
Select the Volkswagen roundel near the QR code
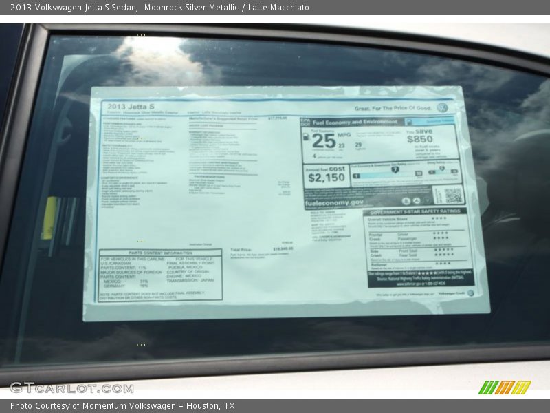(417, 201)
